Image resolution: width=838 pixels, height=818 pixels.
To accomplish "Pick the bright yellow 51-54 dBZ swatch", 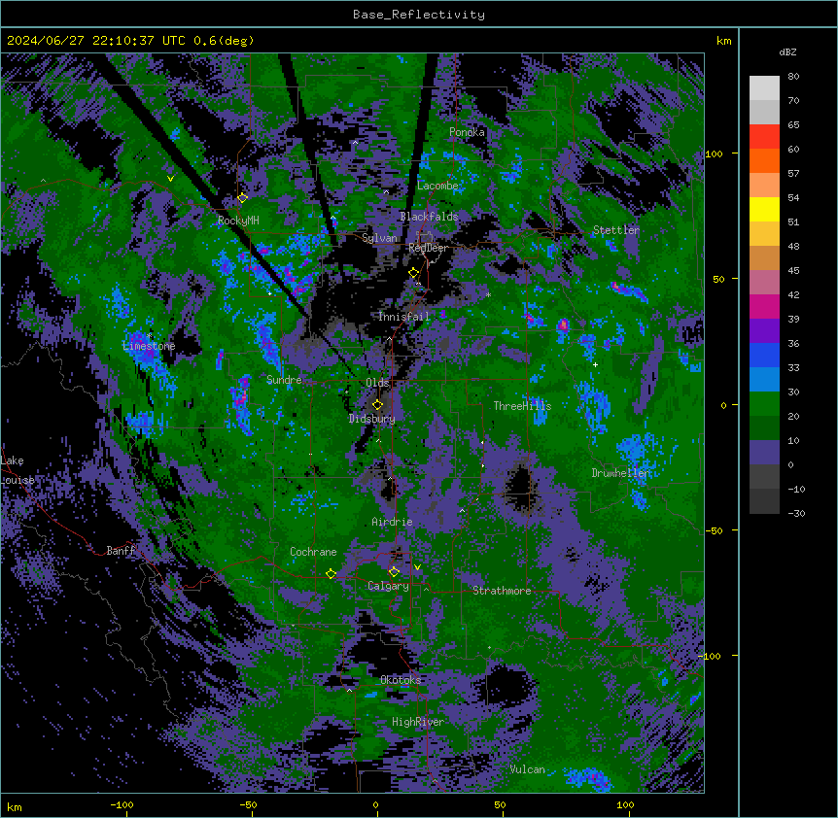I will click(764, 210).
